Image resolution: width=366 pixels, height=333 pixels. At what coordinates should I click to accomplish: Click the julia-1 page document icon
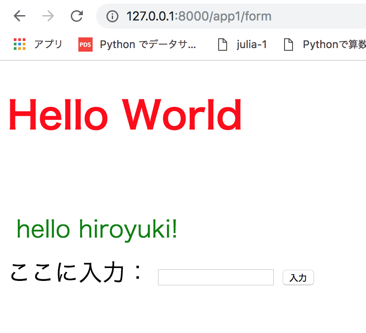pos(223,44)
